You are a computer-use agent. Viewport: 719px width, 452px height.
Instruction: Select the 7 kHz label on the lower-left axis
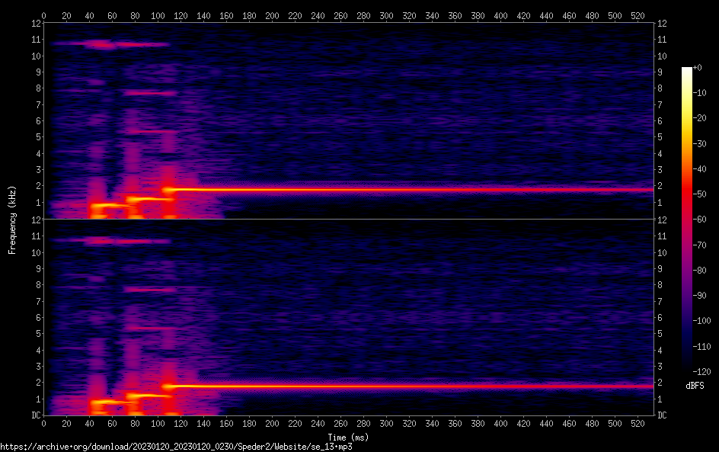(37, 301)
